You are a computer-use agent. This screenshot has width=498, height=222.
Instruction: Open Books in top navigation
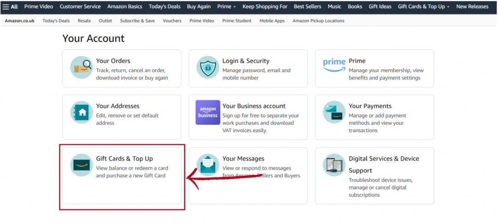[x=355, y=6]
